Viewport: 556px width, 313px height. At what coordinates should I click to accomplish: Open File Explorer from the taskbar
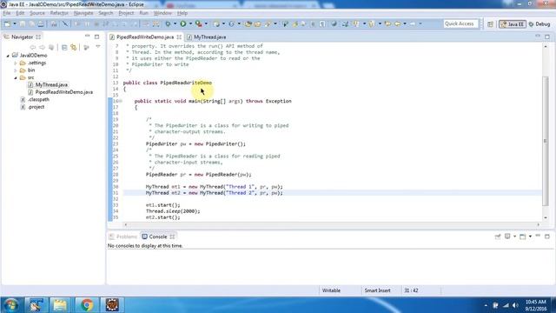(x=60, y=305)
